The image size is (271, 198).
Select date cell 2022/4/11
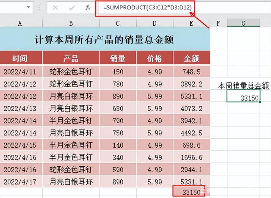(21, 71)
